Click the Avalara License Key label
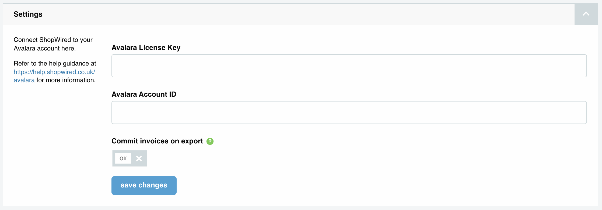 (x=146, y=48)
